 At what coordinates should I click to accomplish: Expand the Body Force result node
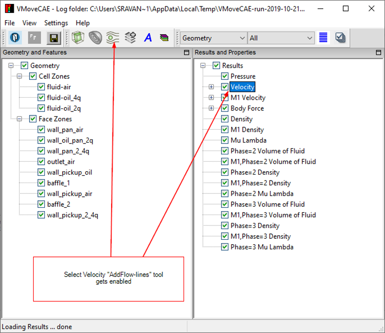tap(211, 108)
